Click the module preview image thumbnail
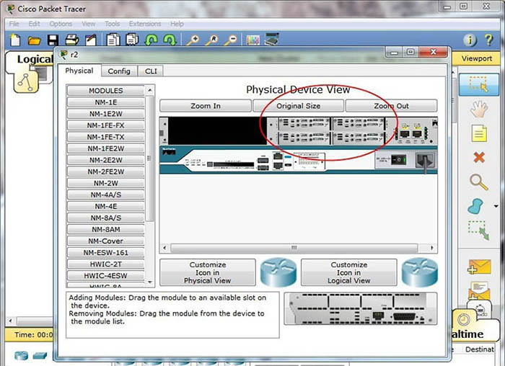The image size is (505, 366). pos(361,309)
